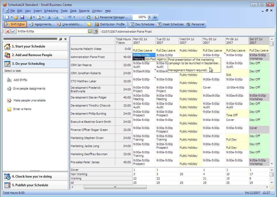Open the Scheduling menu

coord(51,11)
